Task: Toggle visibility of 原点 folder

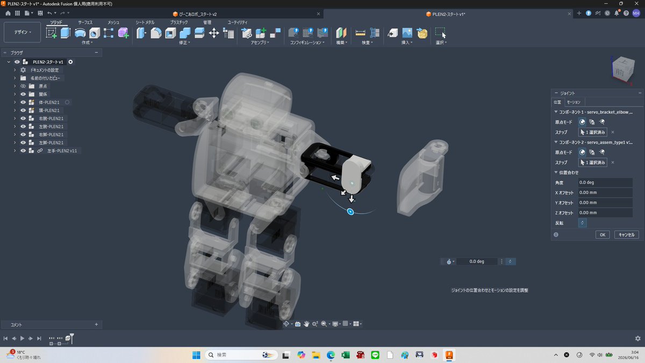Action: coord(23,86)
